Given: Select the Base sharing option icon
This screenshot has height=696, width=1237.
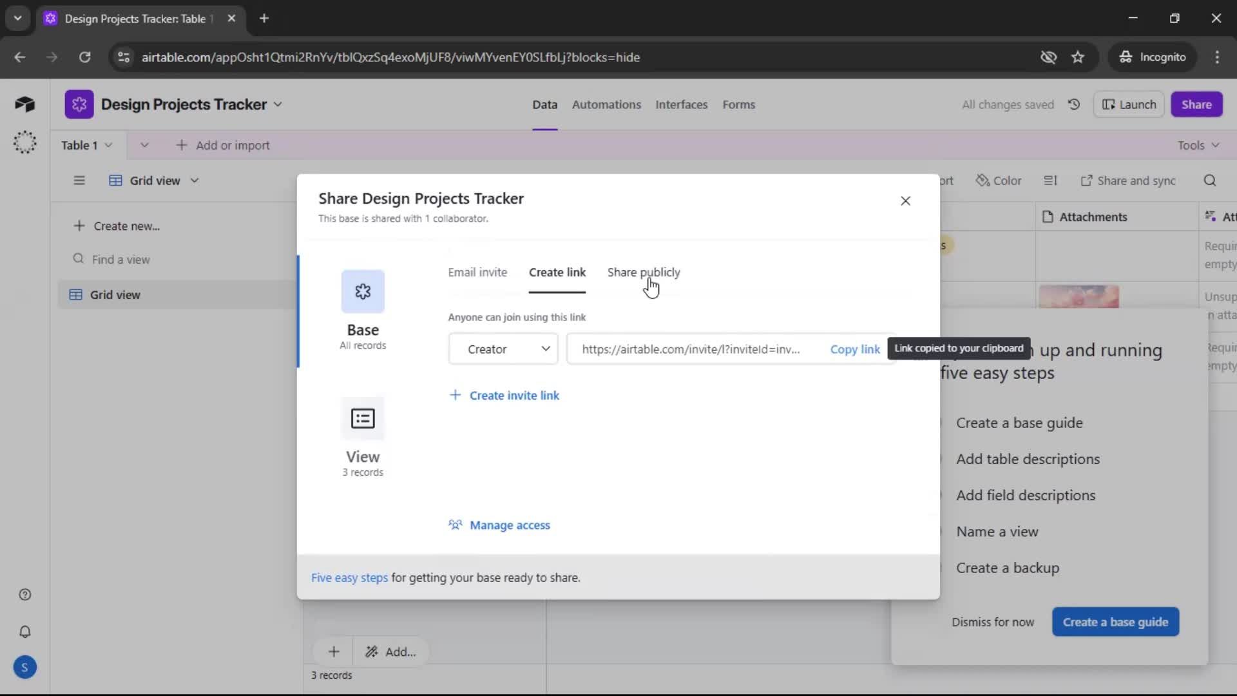Looking at the screenshot, I should click(x=363, y=291).
